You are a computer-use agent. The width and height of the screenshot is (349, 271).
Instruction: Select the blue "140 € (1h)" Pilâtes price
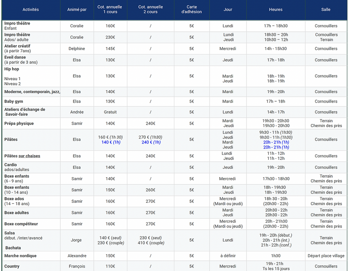tap(111, 142)
